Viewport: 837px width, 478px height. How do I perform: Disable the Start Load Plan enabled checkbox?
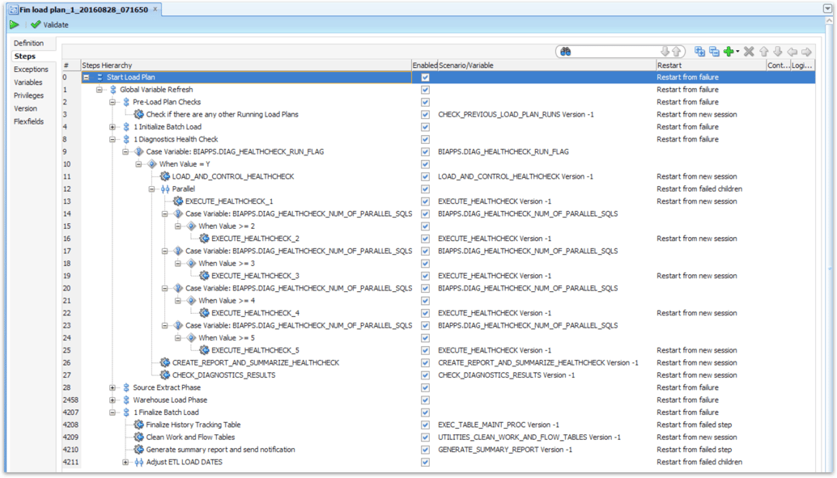pos(424,76)
